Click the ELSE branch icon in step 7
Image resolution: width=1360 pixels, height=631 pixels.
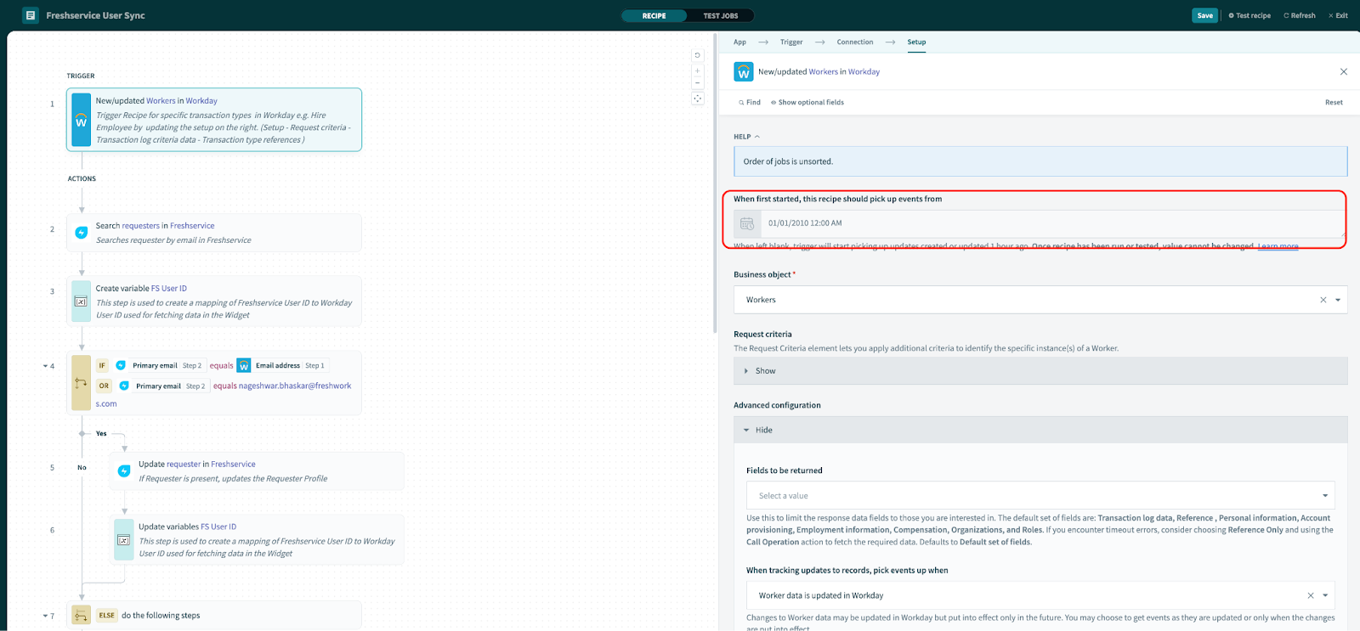click(x=82, y=616)
